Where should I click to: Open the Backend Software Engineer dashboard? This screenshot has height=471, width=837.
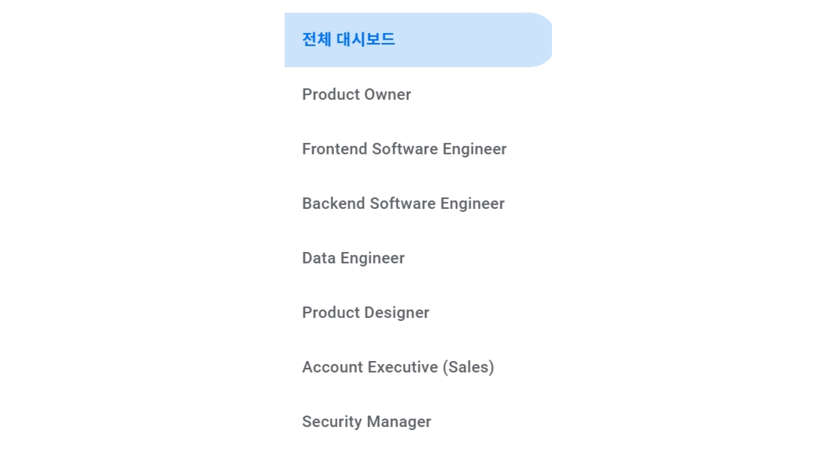click(403, 203)
